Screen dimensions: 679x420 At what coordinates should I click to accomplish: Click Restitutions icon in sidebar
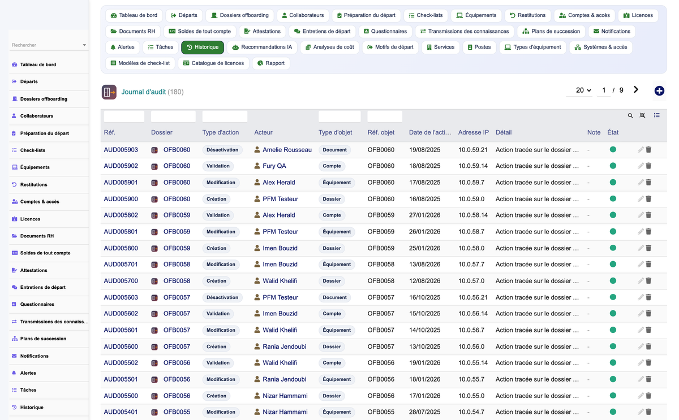[14, 184]
